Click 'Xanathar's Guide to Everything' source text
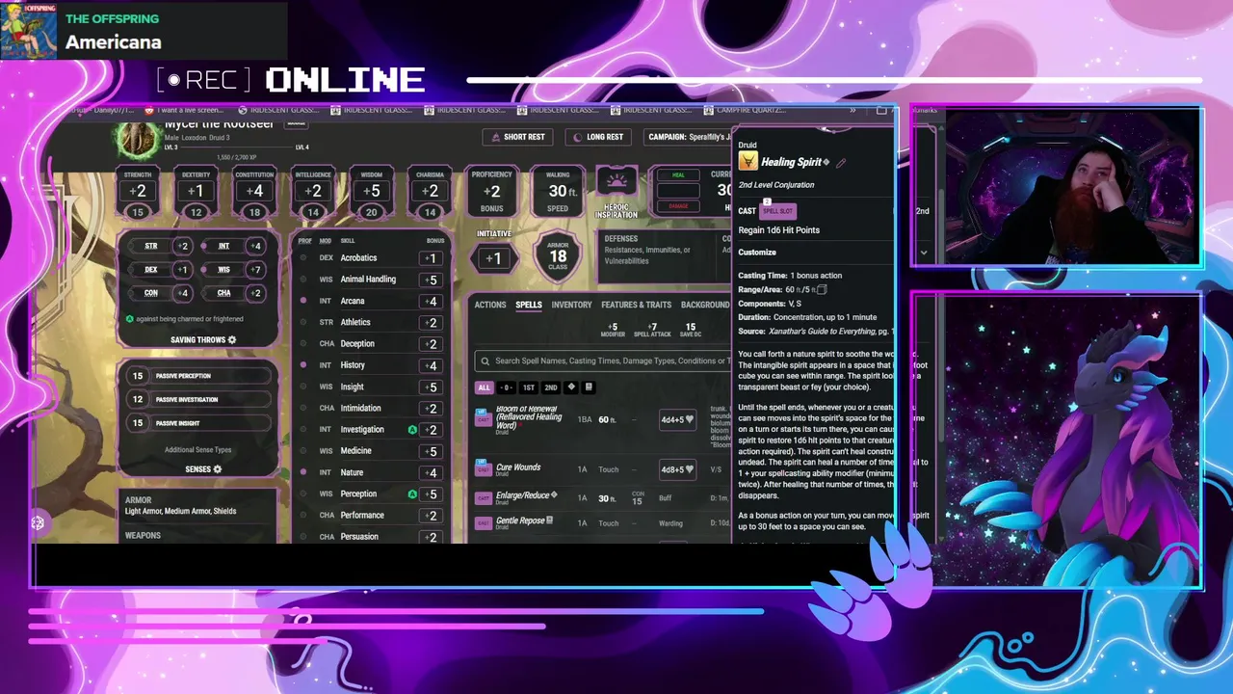The height and width of the screenshot is (694, 1233). tap(822, 331)
